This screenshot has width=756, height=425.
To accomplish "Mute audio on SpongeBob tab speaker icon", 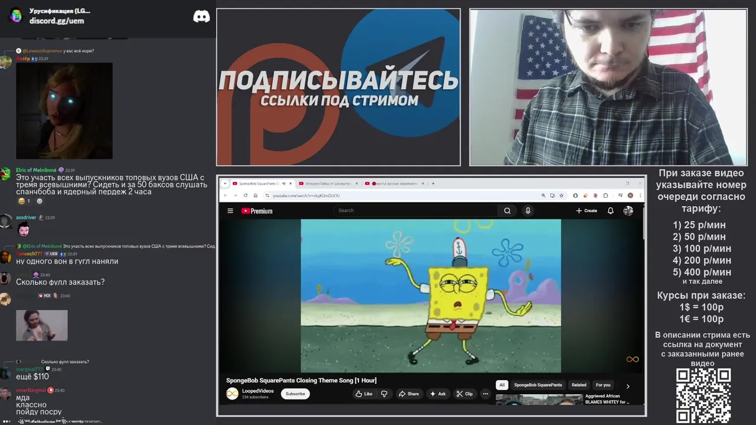I will point(283,184).
